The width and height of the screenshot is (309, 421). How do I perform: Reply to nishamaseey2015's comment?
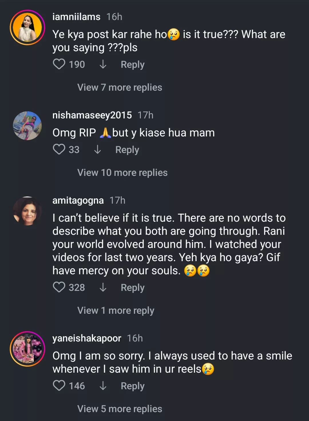[127, 150]
